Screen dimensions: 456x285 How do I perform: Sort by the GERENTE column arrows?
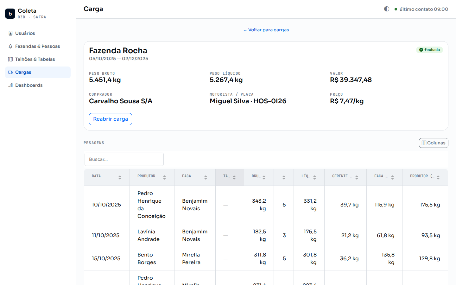pos(357,177)
